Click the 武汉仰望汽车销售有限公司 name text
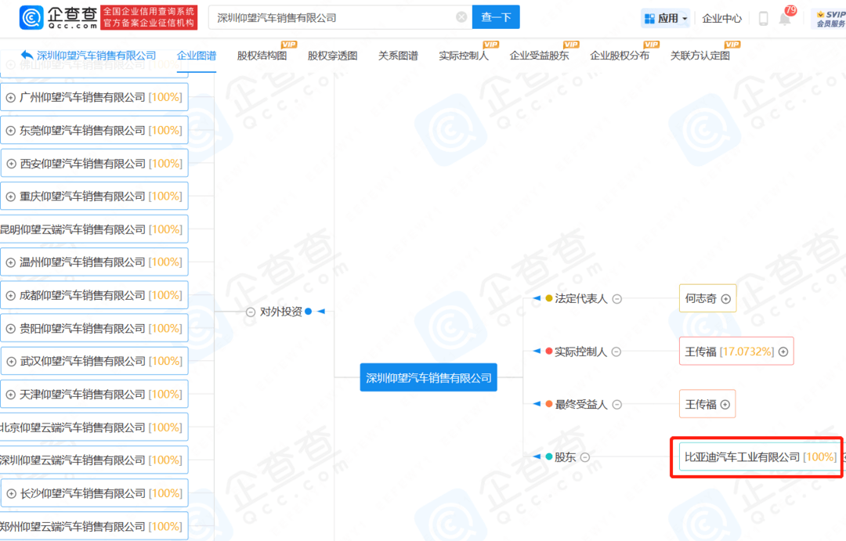846x541 pixels. pyautogui.click(x=82, y=361)
